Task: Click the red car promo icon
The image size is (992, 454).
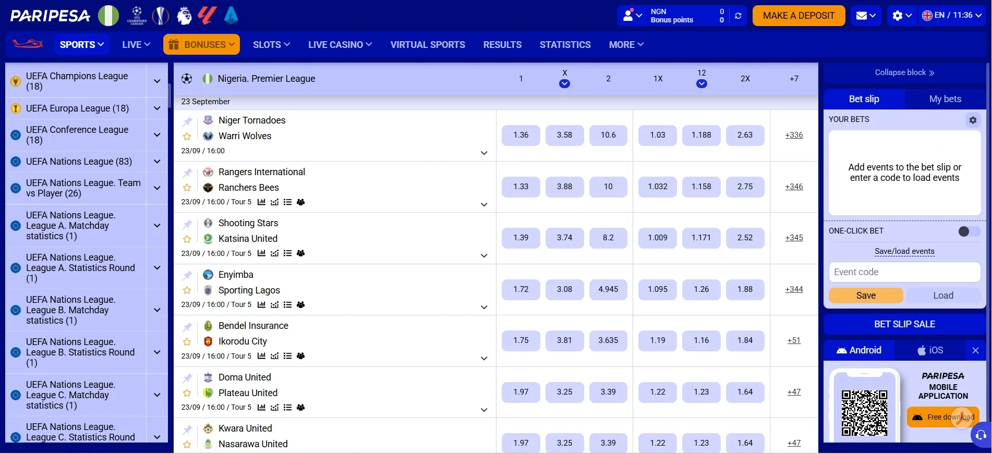Action: [x=28, y=44]
